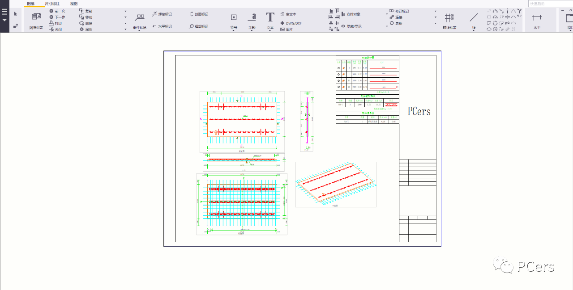This screenshot has height=290, width=573.
Task: Click 关闭 to close the drawing
Action: tap(55, 29)
